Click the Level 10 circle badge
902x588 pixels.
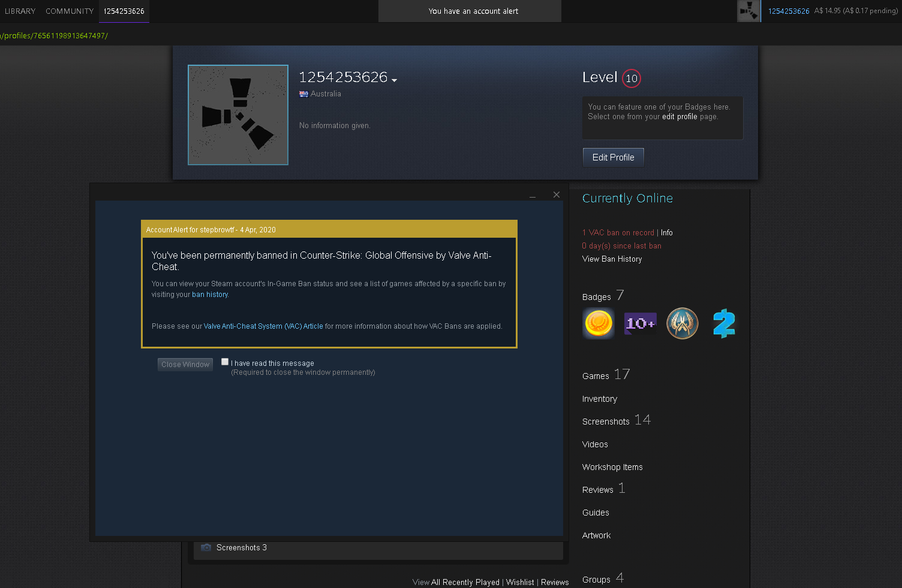click(x=632, y=78)
